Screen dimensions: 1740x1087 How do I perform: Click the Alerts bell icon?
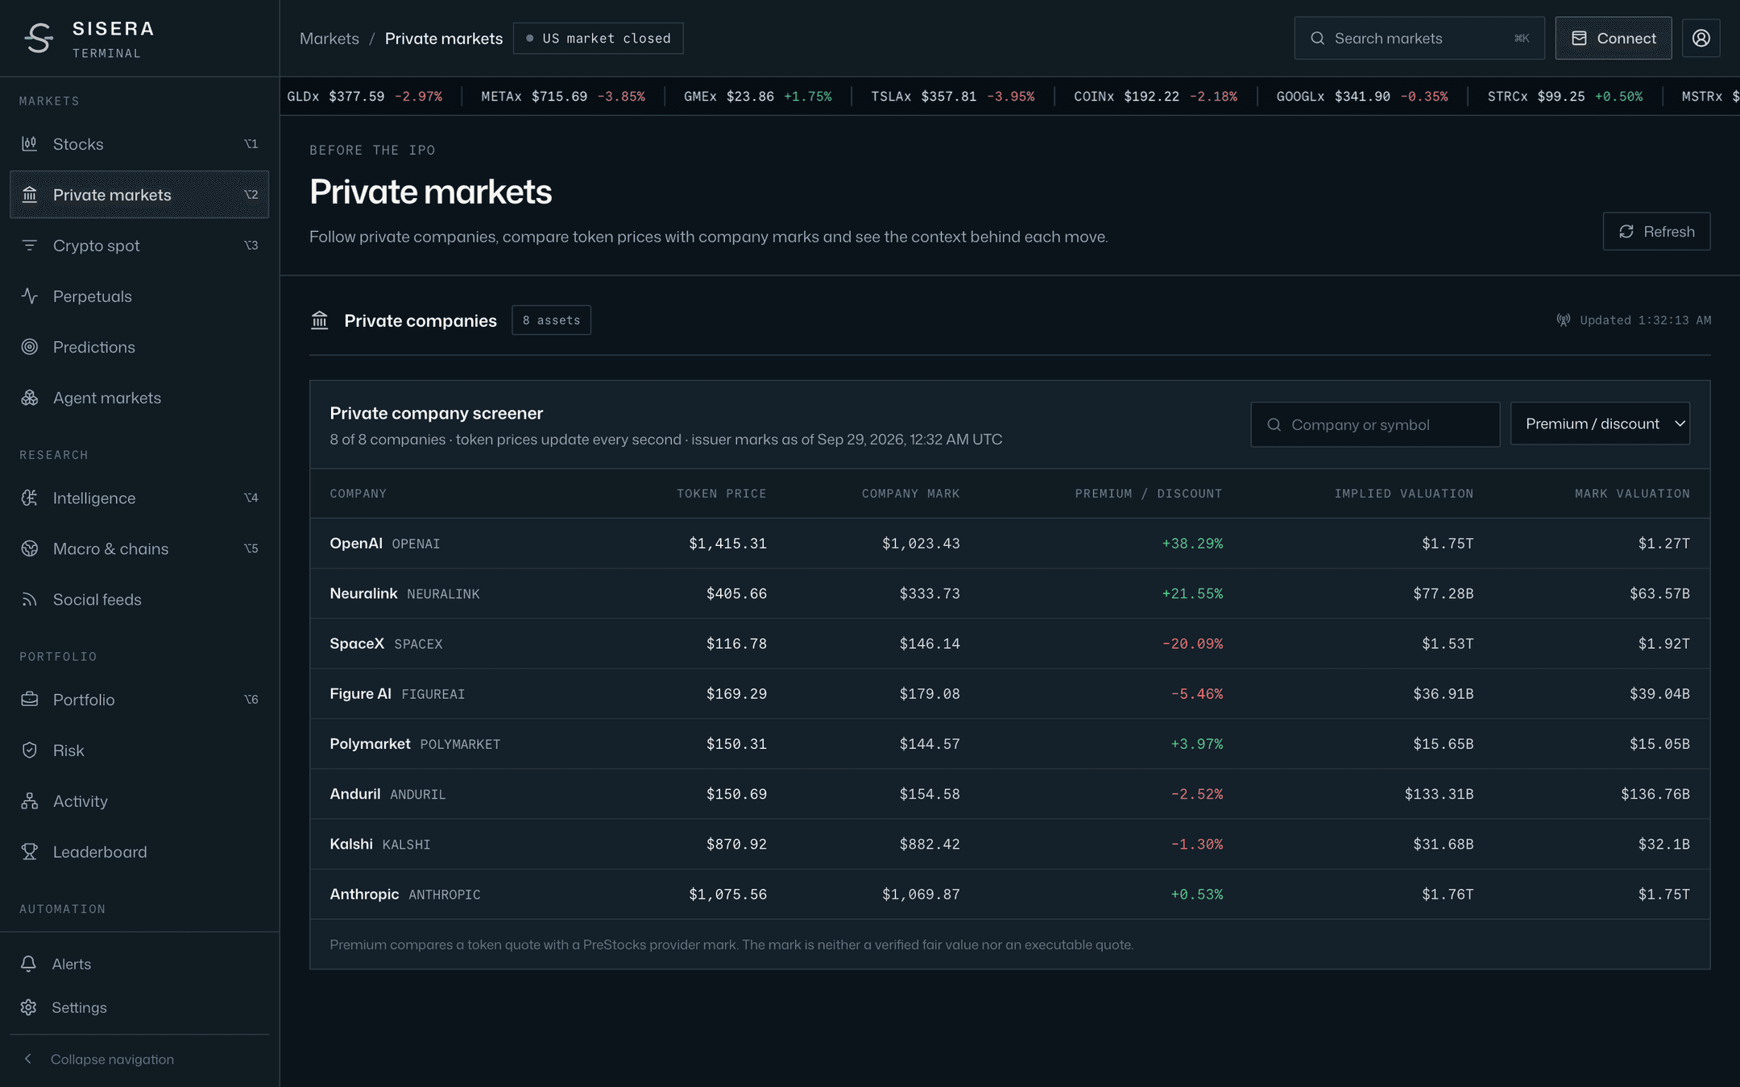click(x=29, y=964)
